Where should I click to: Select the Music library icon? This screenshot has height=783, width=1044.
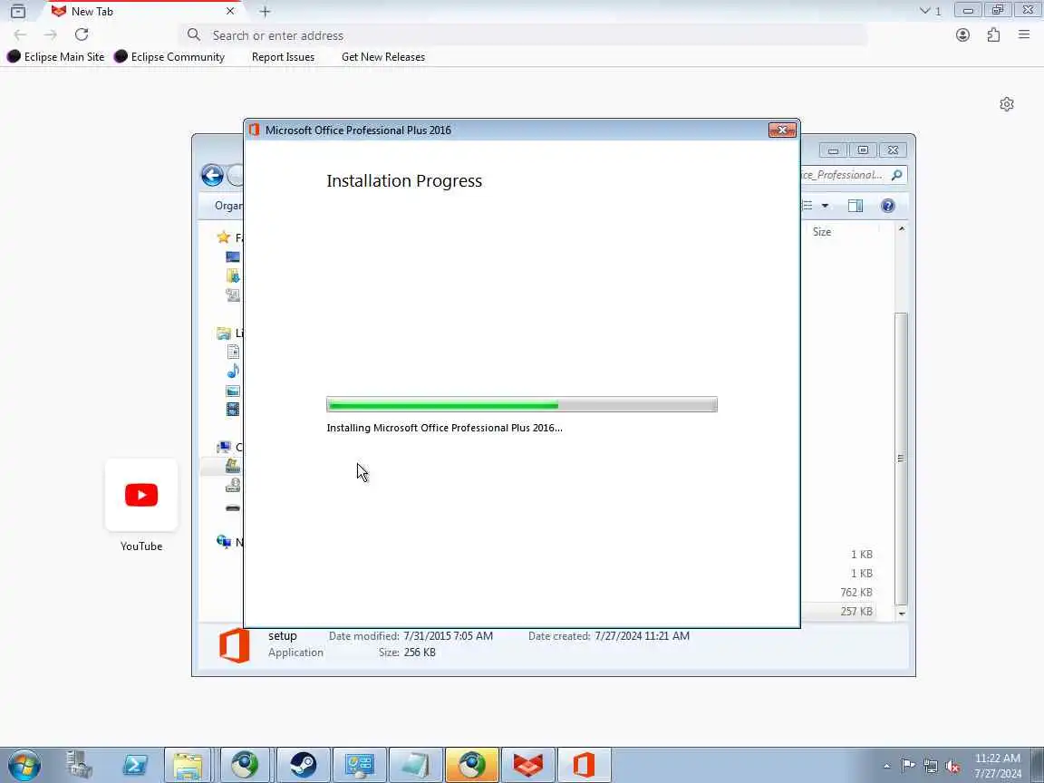tap(233, 371)
